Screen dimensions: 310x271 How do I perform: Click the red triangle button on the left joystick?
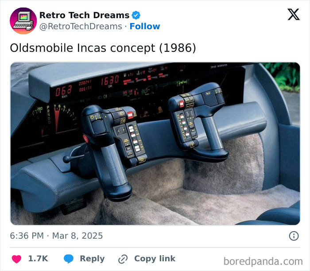(x=135, y=114)
